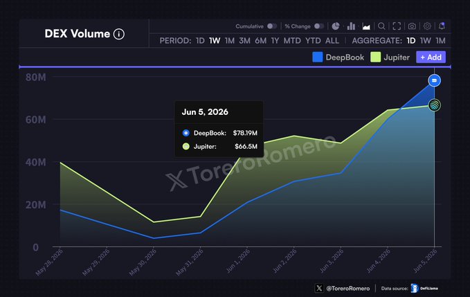
Task: Set period to YTD
Action: tap(313, 40)
